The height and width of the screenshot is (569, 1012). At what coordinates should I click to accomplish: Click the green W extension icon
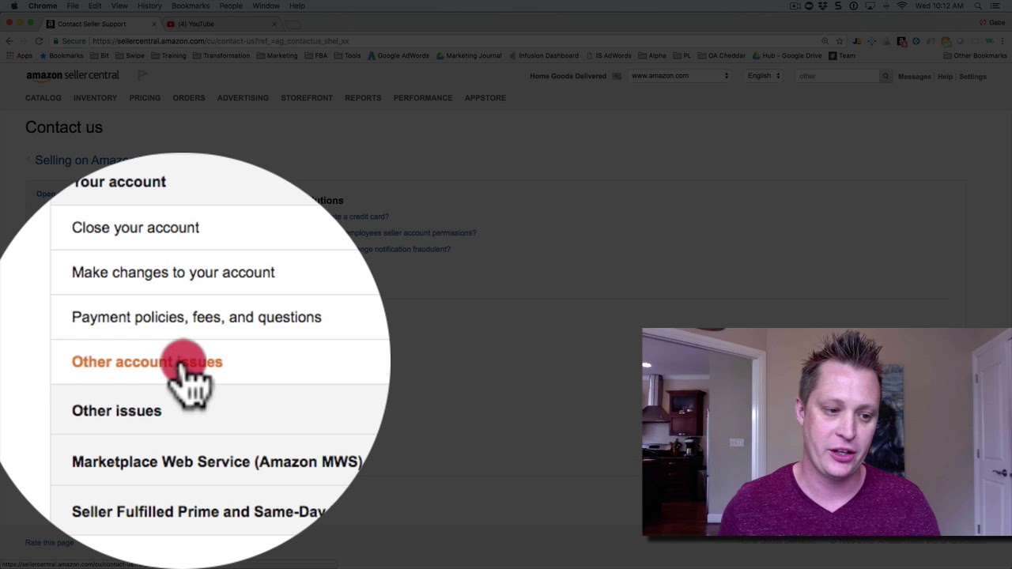[x=989, y=41]
